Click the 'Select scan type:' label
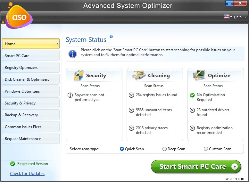 85,149
